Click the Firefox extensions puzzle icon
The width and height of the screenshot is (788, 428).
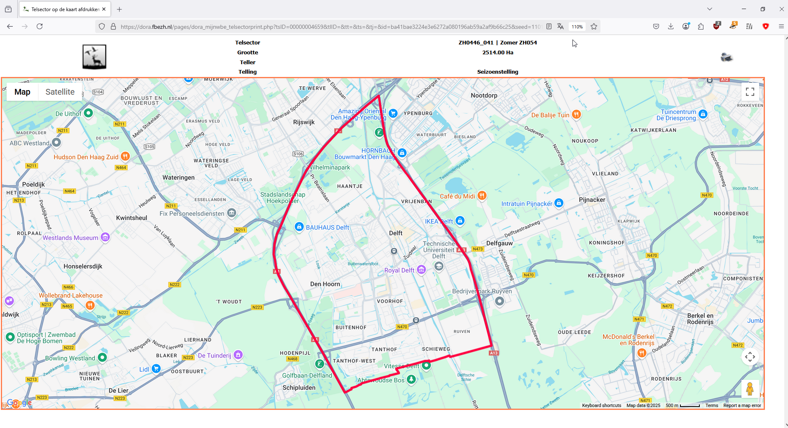[x=701, y=26]
